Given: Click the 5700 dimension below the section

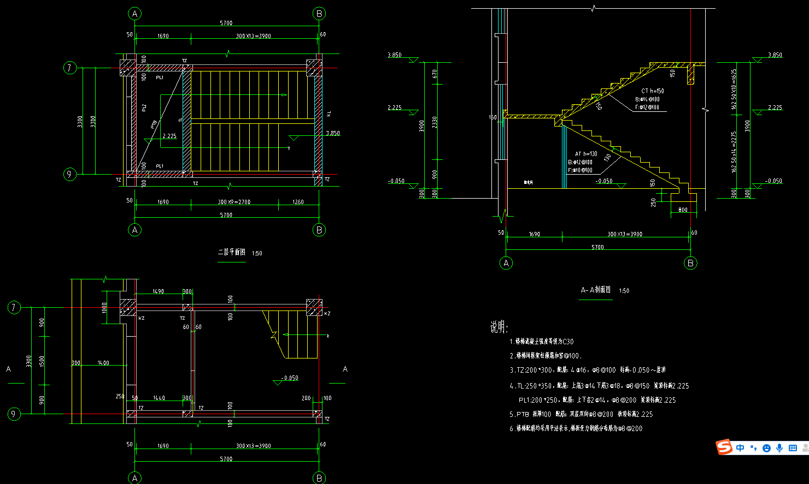Looking at the screenshot, I should coord(597,247).
